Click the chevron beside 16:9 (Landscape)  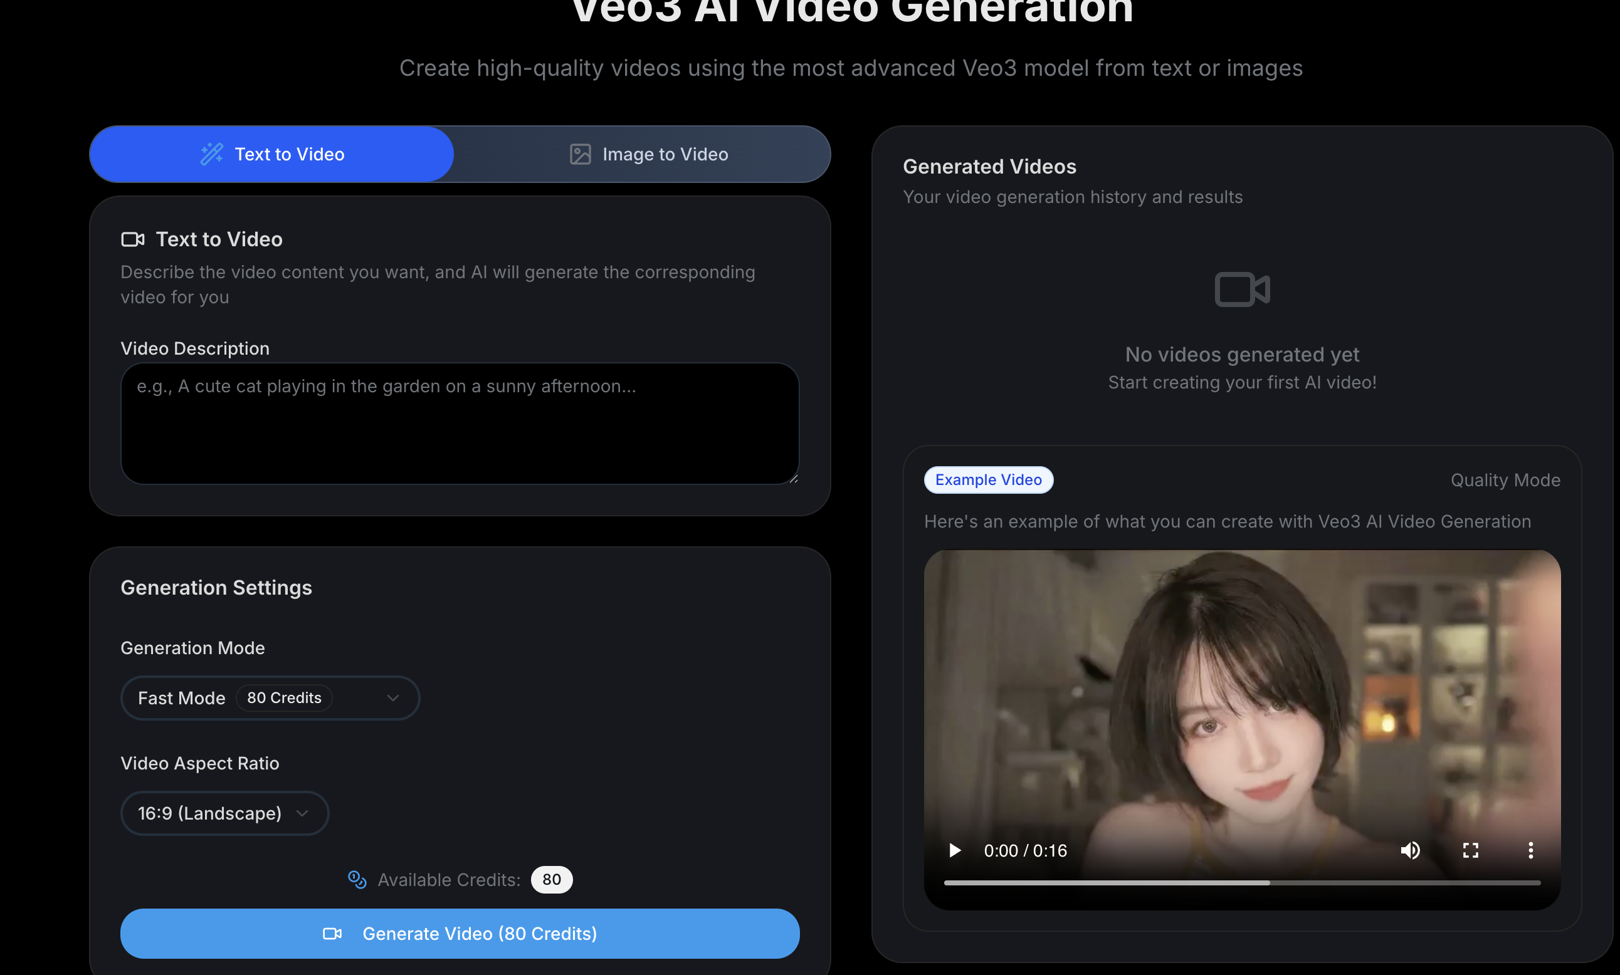(x=302, y=813)
